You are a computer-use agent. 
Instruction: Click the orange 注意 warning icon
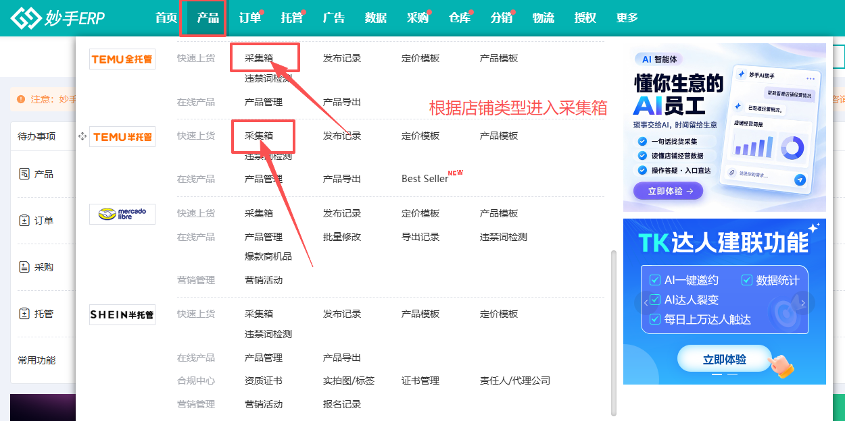(21, 99)
